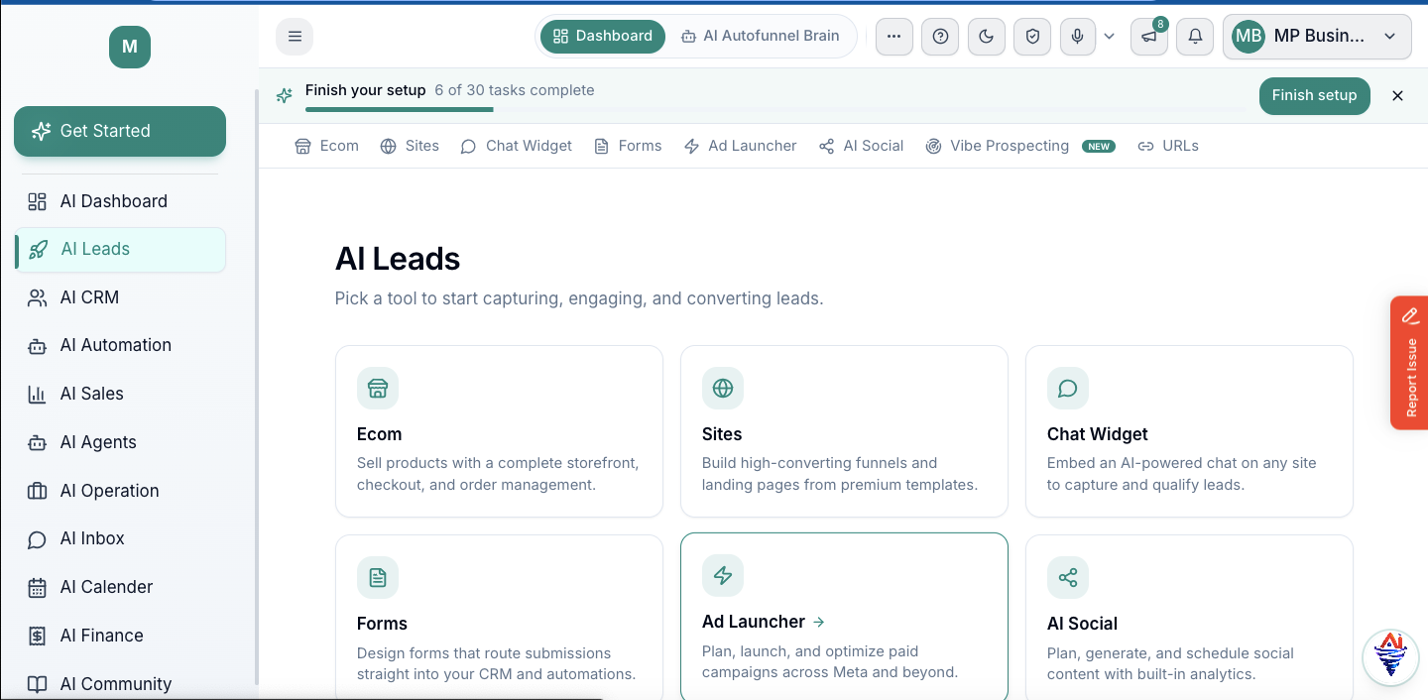This screenshot has height=700, width=1428.
Task: Click the storefront icon on Ecom card
Action: pos(378,389)
